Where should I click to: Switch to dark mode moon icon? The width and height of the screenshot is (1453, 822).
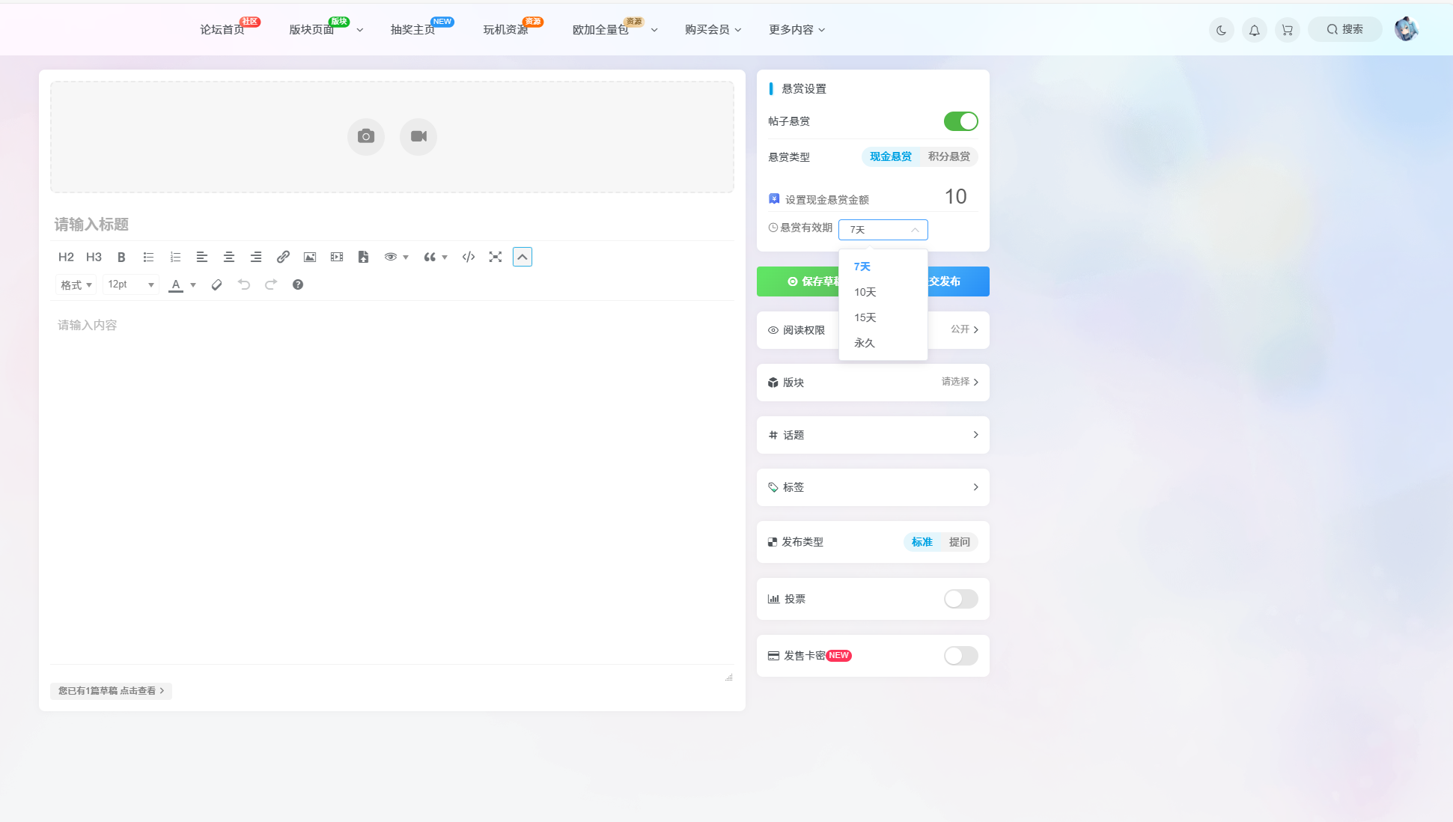(1221, 30)
